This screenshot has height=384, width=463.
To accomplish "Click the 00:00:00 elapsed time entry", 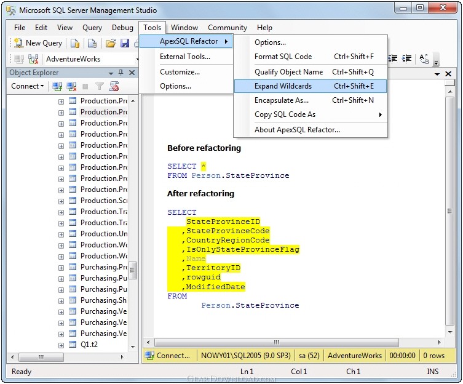I will coord(403,356).
